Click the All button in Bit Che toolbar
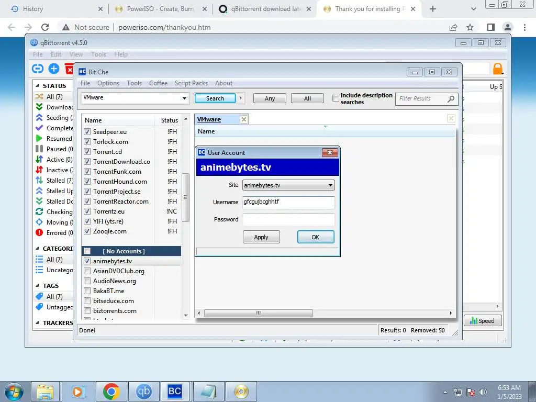The width and height of the screenshot is (536, 402). pos(307,98)
